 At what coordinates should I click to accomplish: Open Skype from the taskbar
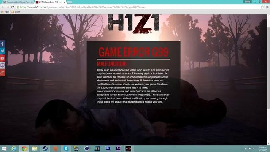pos(66,149)
